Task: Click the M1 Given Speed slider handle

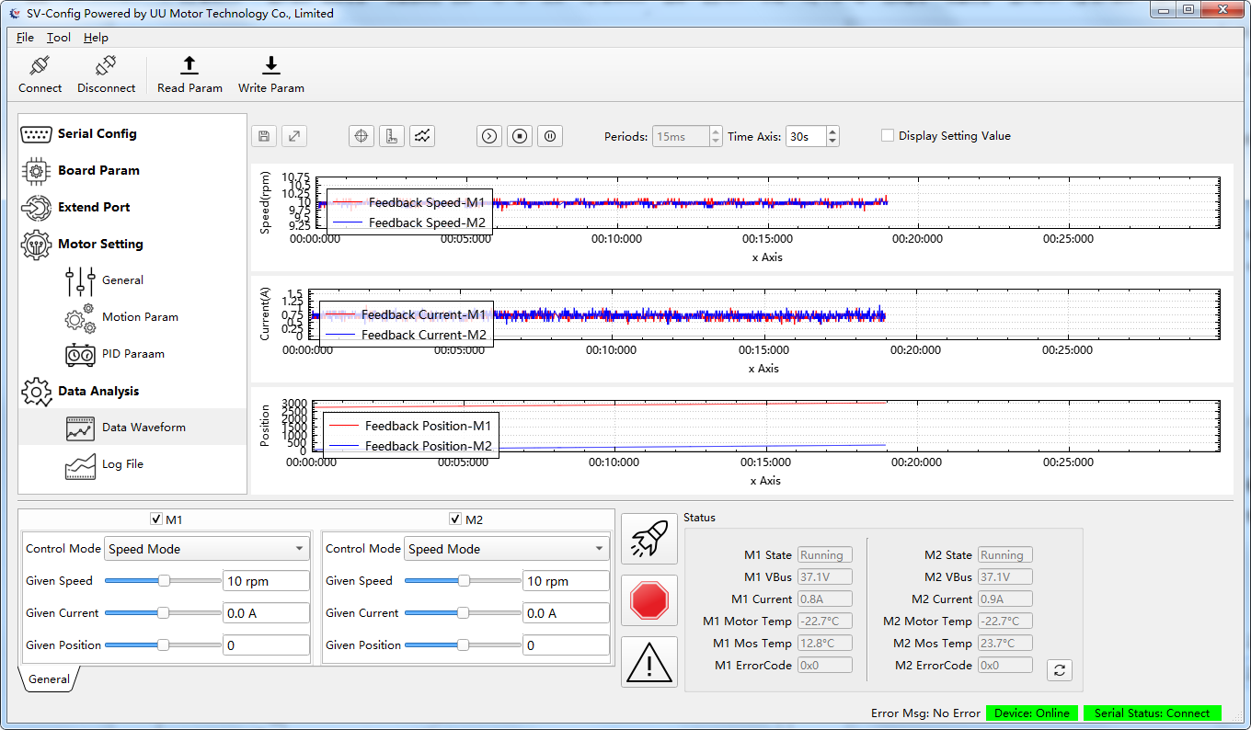Action: tap(164, 581)
